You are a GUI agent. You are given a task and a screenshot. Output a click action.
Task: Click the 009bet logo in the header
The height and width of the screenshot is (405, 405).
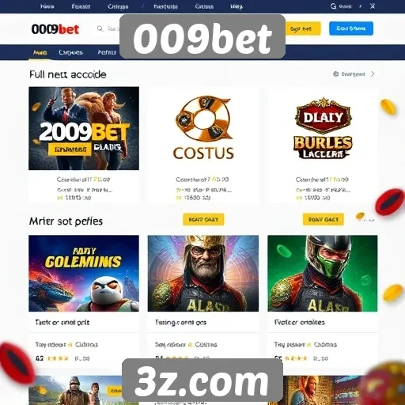[55, 29]
